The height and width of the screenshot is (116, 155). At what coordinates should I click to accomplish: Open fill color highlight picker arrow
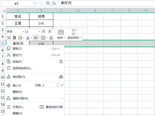[x=24, y=38]
